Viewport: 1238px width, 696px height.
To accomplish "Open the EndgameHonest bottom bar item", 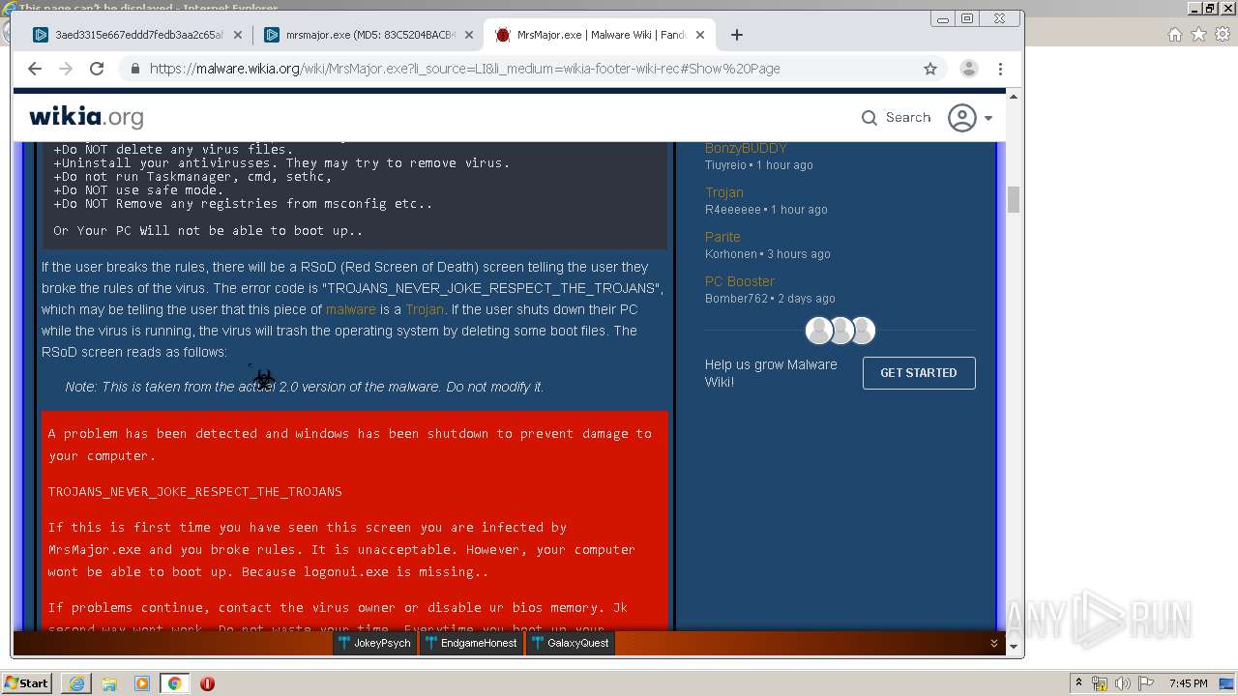I will [x=470, y=643].
